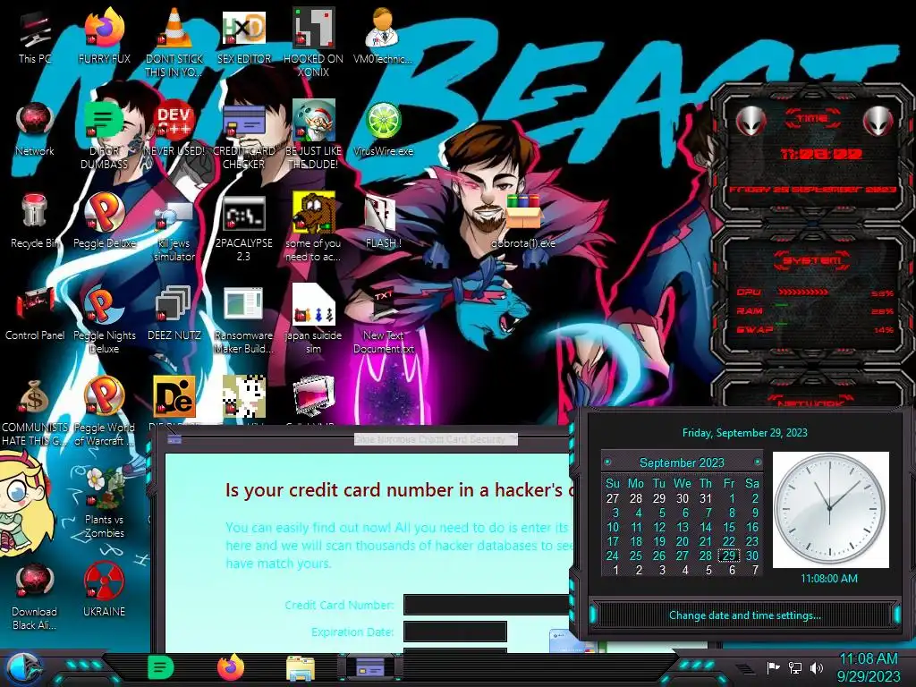Open the some of you need to ac... dog icon
Image resolution: width=916 pixels, height=687 pixels.
tap(313, 228)
